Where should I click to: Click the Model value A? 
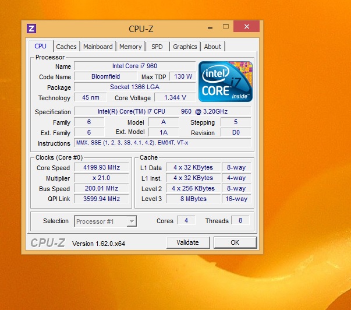click(164, 122)
